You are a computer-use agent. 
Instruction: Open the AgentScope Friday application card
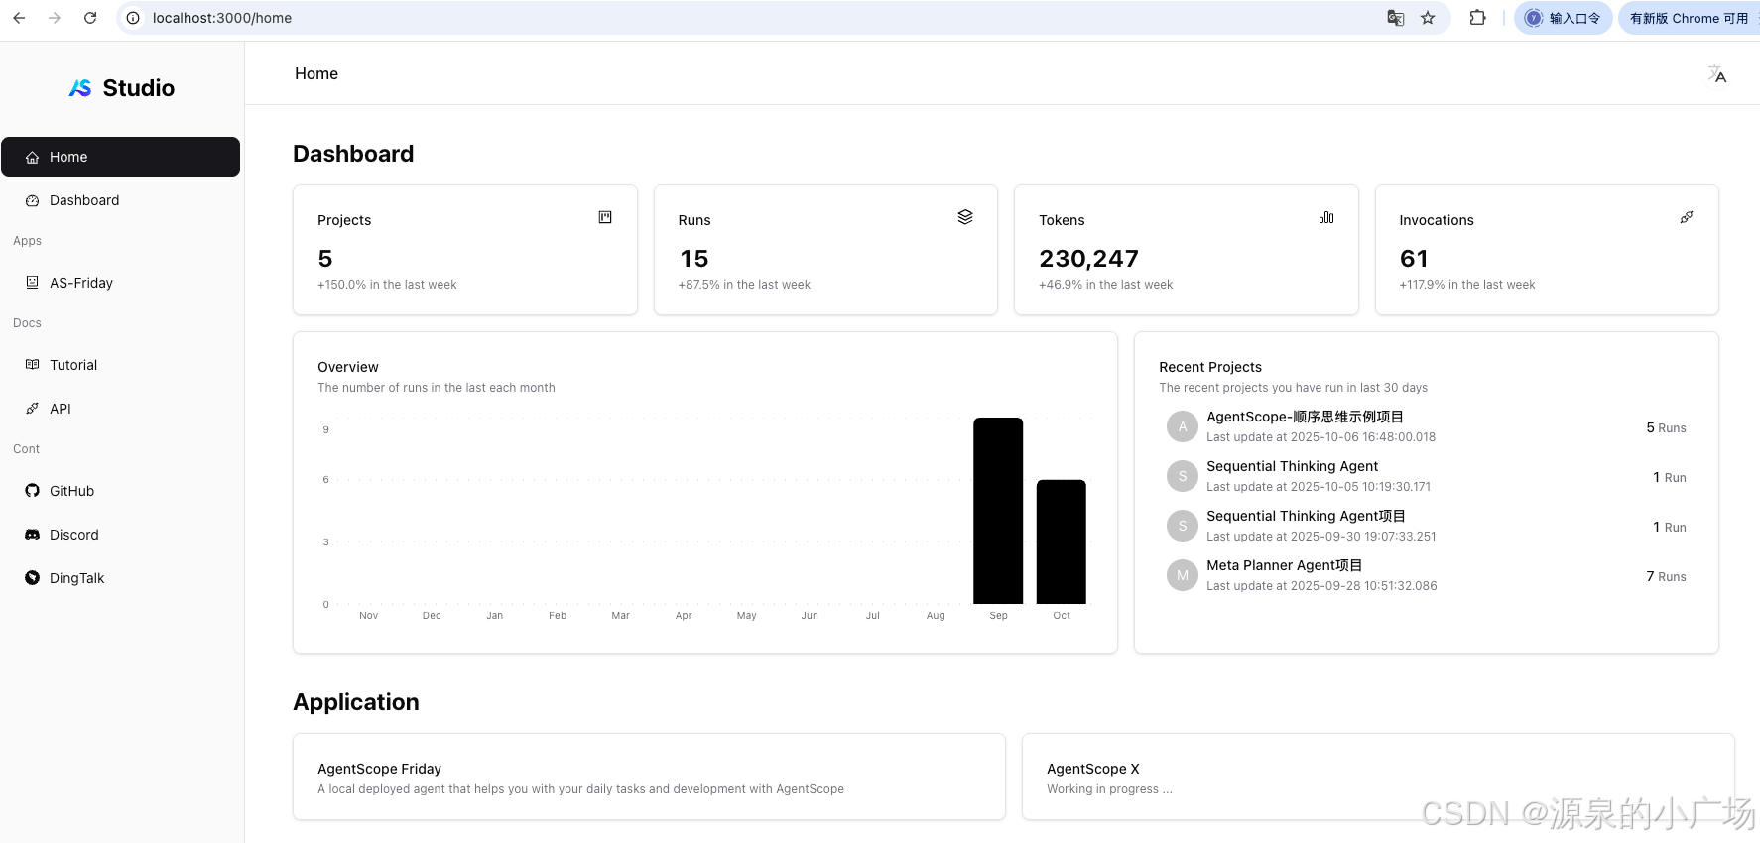649,777
